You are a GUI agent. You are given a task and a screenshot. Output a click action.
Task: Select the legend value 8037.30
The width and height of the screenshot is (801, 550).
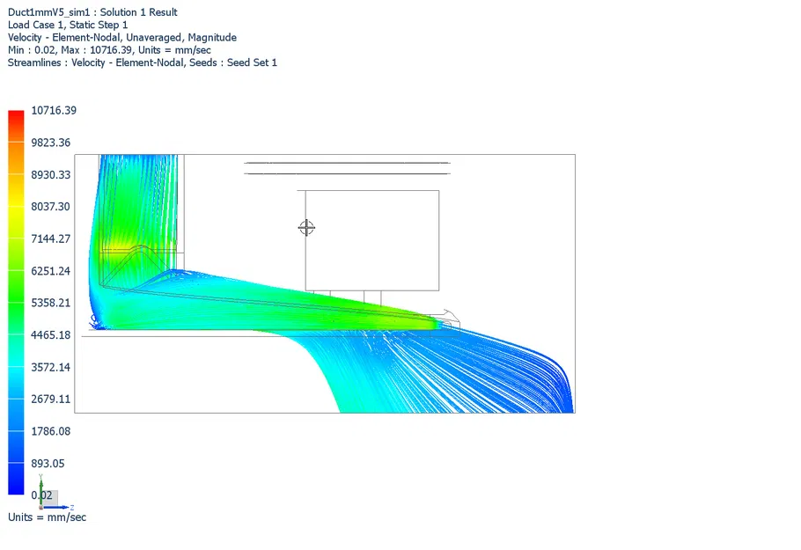50,206
